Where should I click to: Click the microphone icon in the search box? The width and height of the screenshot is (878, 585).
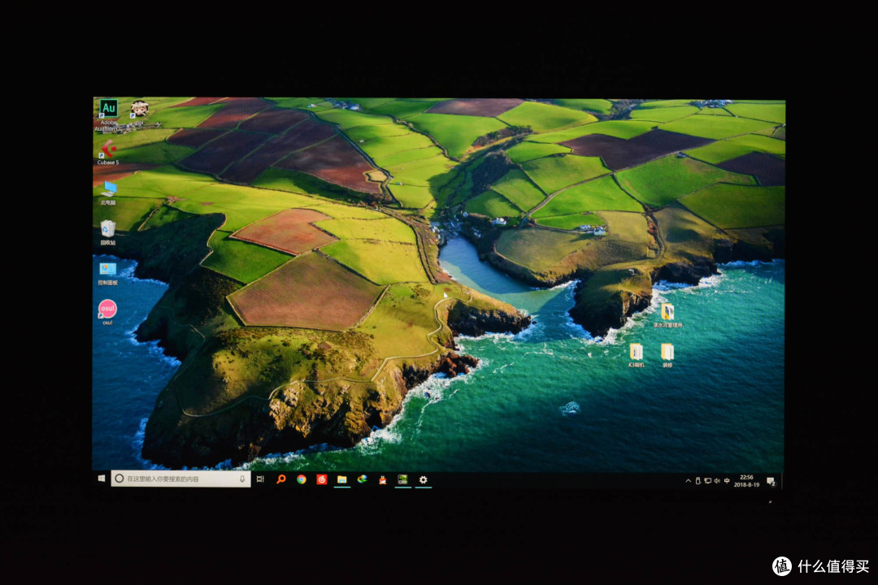click(x=242, y=479)
